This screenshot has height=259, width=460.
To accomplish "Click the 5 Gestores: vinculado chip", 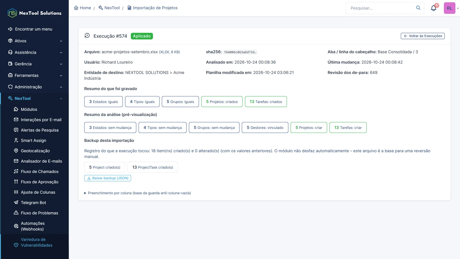I will click(265, 127).
